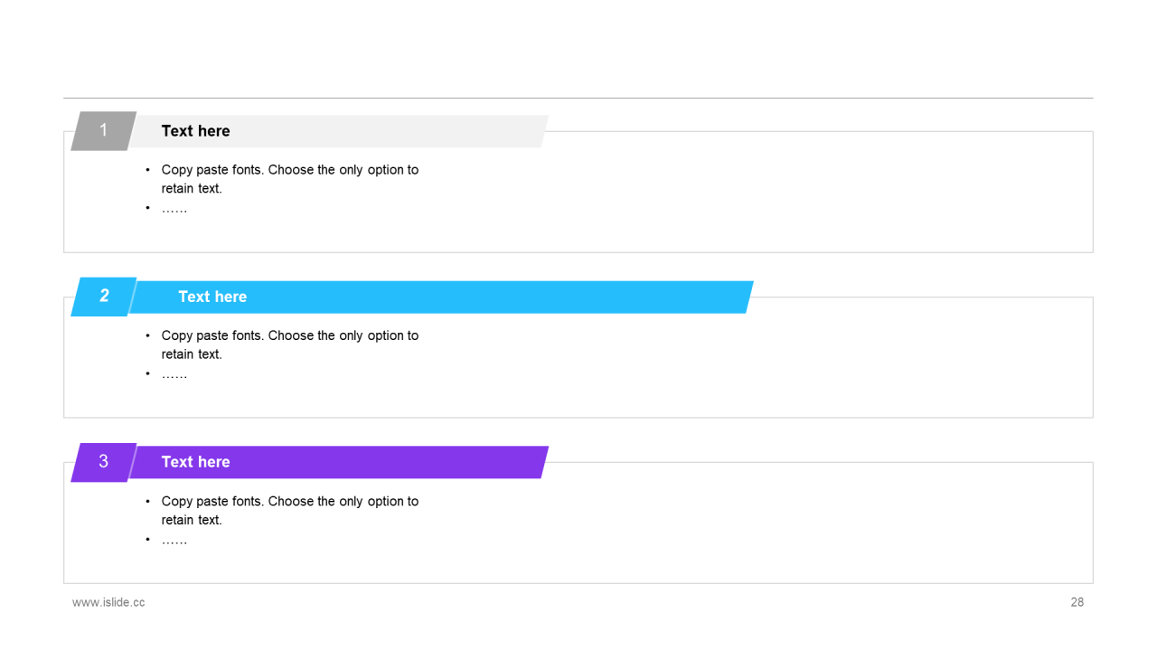Click the horizontal divider line at top
The image size is (1157, 651).
click(578, 98)
